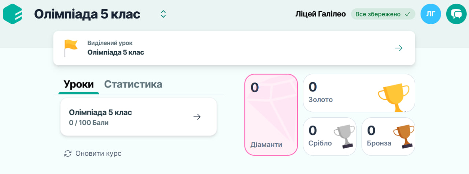This screenshot has width=469, height=174.
Task: Click the silver trophy icon
Action: tap(344, 136)
